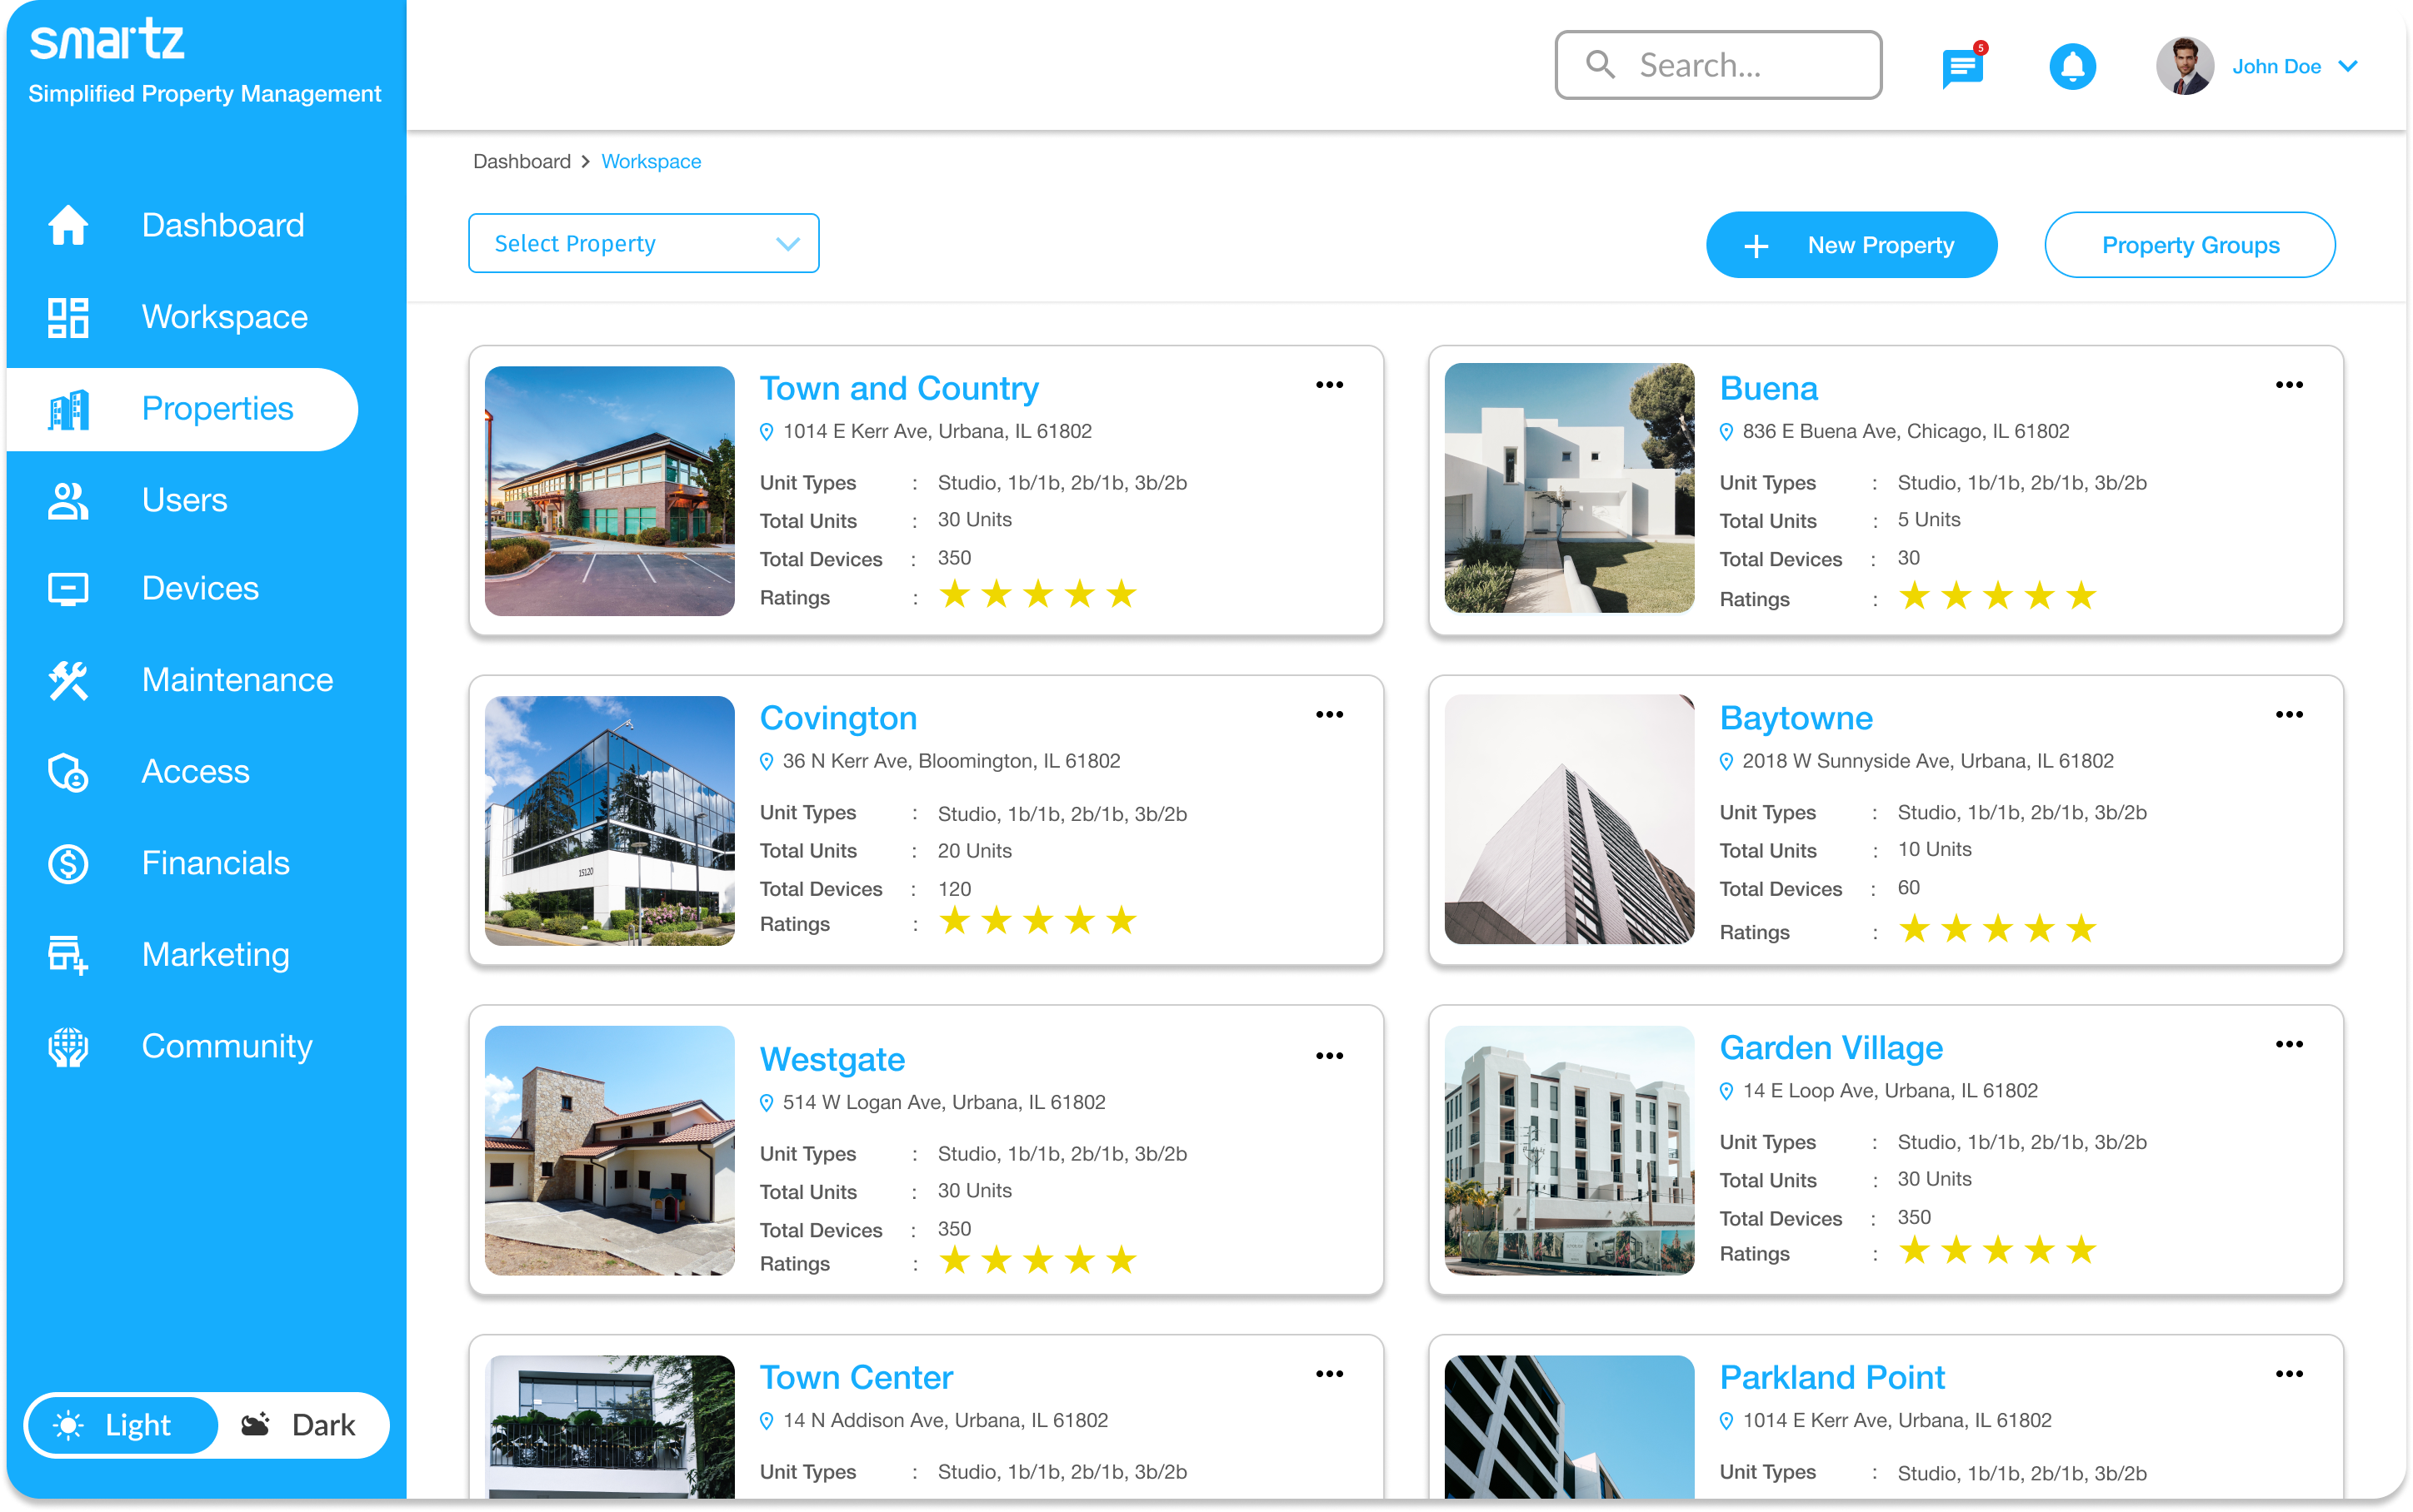Open Parkland Point property title
Screen dimensions: 2413x1512
(x=1831, y=1377)
